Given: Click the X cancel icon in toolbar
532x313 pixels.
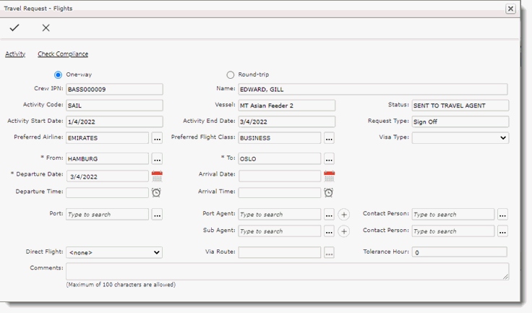Looking at the screenshot, I should pos(46,27).
